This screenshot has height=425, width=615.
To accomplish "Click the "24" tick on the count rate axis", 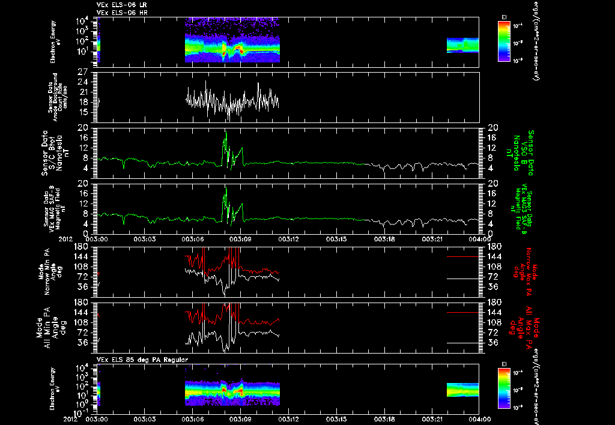I will (x=83, y=82).
